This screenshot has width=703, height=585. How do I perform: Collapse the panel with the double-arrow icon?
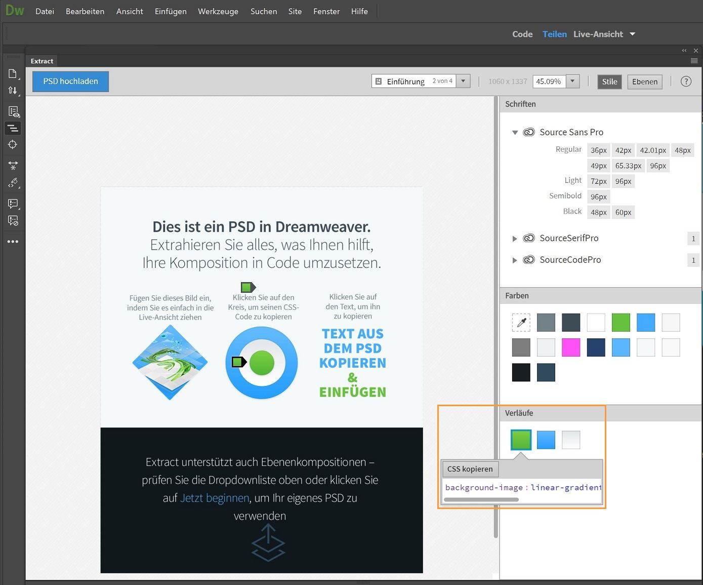(x=684, y=51)
